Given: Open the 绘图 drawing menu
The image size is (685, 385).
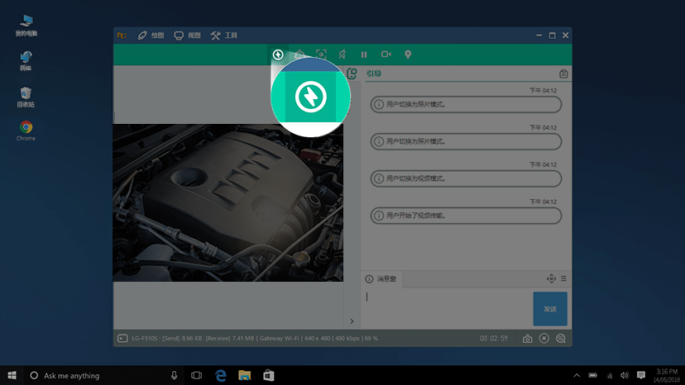Looking at the screenshot, I should (x=151, y=36).
